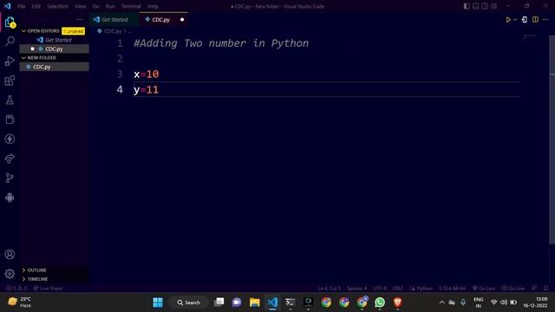555x312 pixels.
Task: Click unsaved dot on CDC.py tab
Action: [x=182, y=20]
